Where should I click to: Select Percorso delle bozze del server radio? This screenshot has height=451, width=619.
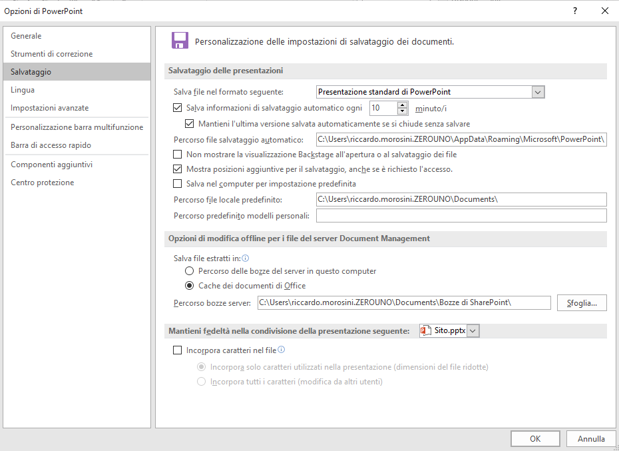190,271
